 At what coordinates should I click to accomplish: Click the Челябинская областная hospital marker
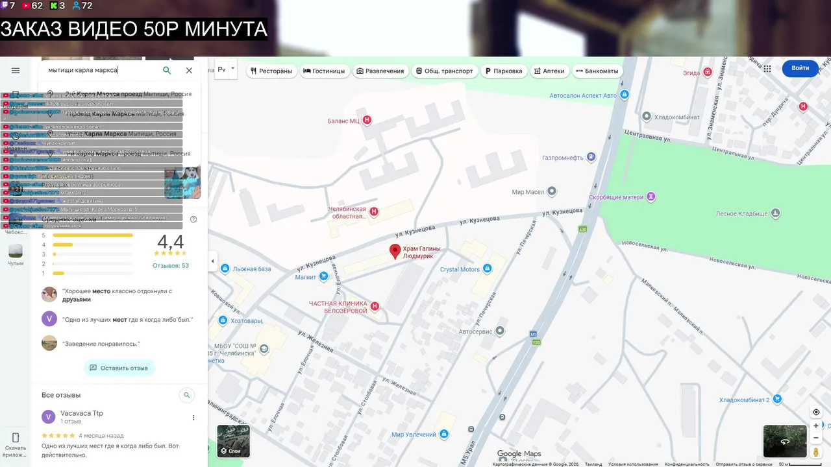[374, 211]
